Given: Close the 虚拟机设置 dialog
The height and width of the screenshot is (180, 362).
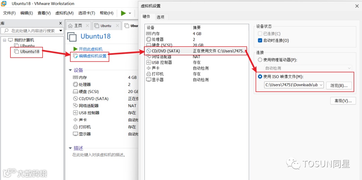Looking at the screenshot, I should pyautogui.click(x=356, y=6).
